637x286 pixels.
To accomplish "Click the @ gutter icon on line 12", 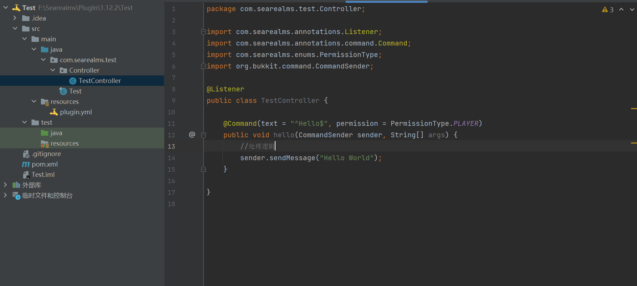I will point(192,134).
